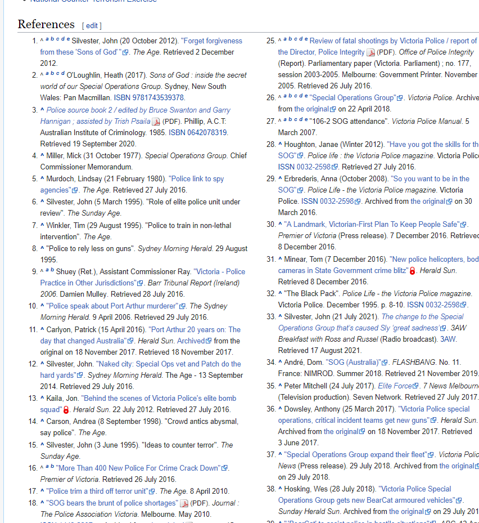Click backlink "c" of reference 25
The width and height of the screenshot is (479, 523).
(x=296, y=39)
